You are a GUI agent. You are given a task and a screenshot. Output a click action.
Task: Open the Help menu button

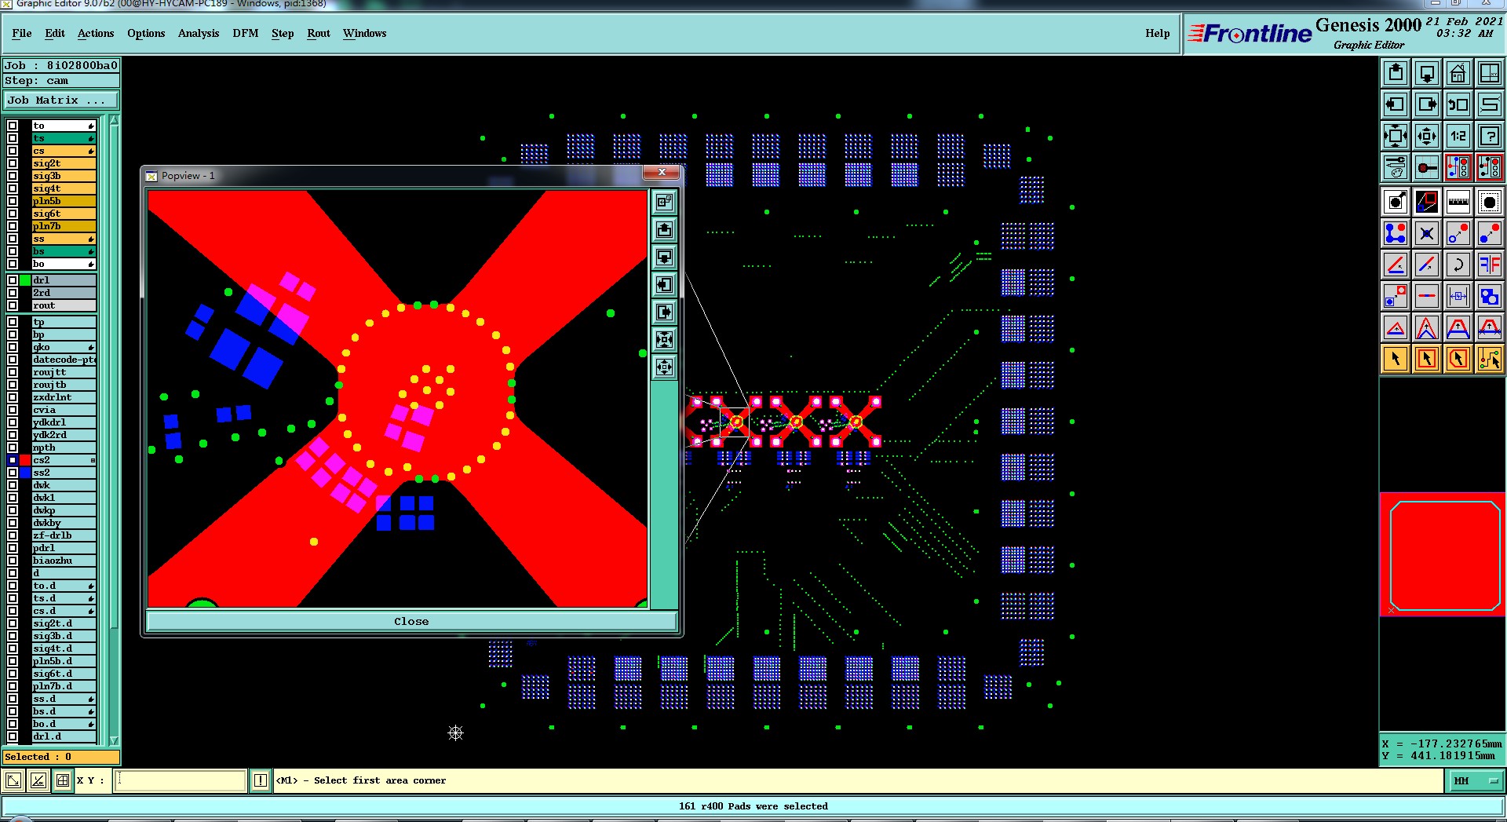(1157, 33)
